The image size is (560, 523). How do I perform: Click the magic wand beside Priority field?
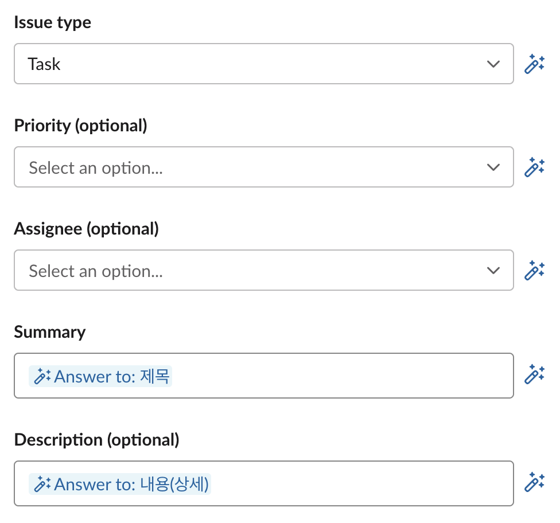[x=534, y=167]
